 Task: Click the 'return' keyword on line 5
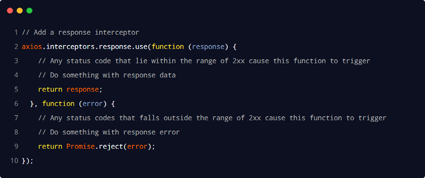tap(50, 89)
